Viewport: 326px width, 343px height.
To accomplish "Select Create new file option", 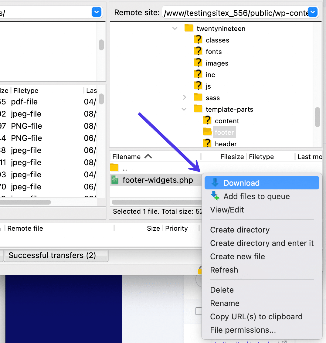I will click(237, 256).
